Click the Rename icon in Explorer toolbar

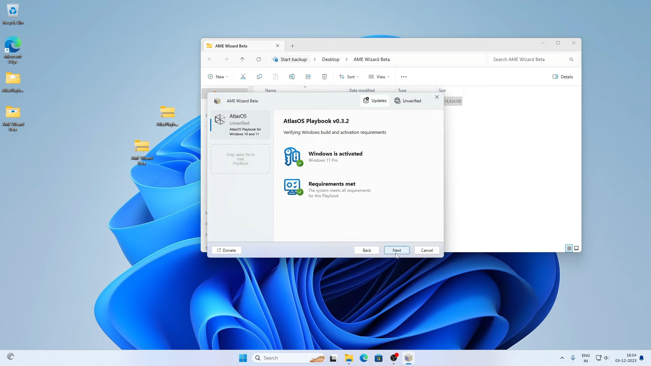pyautogui.click(x=292, y=77)
